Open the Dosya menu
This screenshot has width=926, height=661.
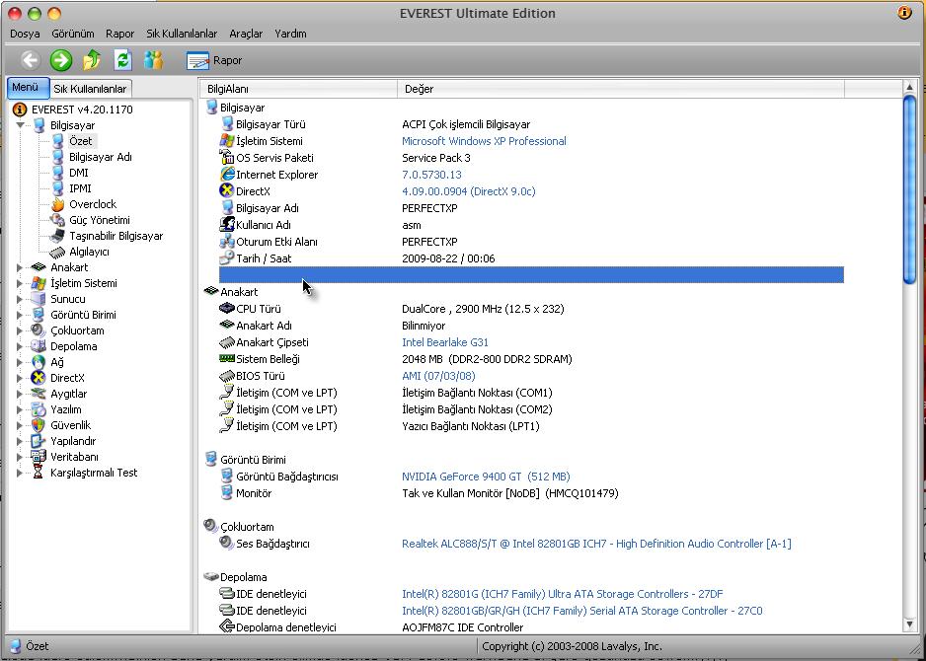pos(25,34)
